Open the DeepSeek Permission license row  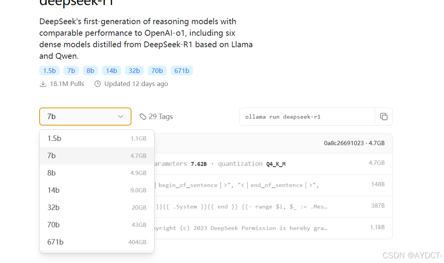click(273, 228)
